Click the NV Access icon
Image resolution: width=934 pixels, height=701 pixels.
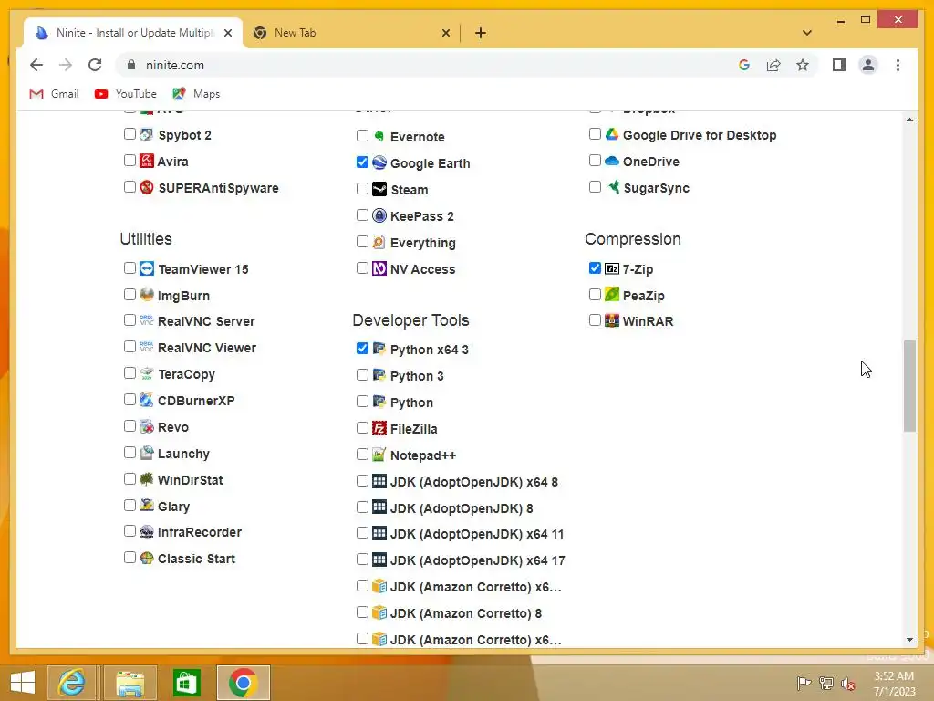379,268
